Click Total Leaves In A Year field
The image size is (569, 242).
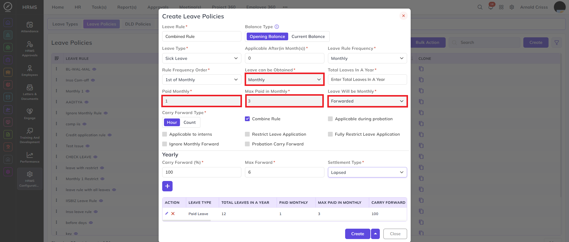[x=367, y=79]
